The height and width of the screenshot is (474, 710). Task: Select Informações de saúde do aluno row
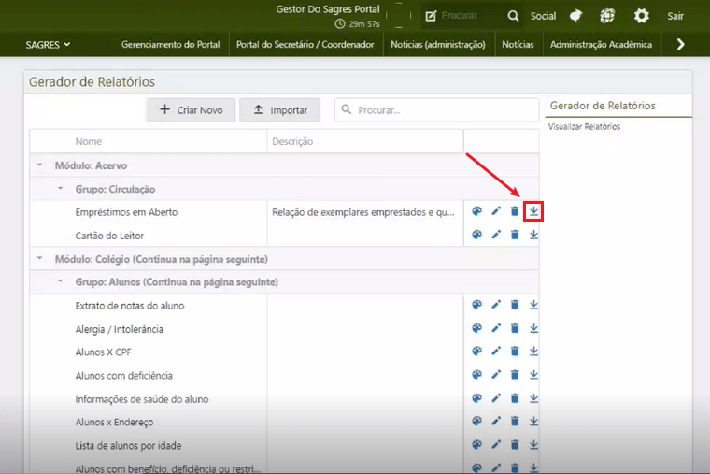tap(142, 399)
